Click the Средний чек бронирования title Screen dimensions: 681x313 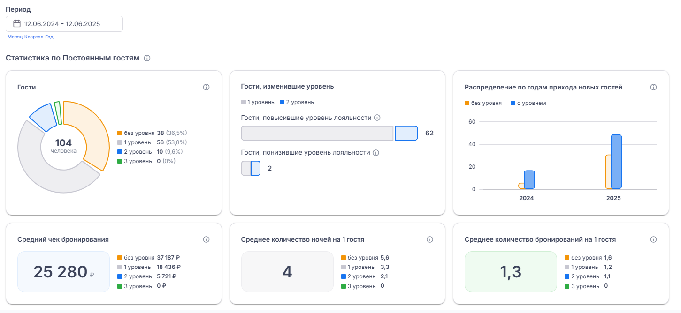(x=63, y=239)
